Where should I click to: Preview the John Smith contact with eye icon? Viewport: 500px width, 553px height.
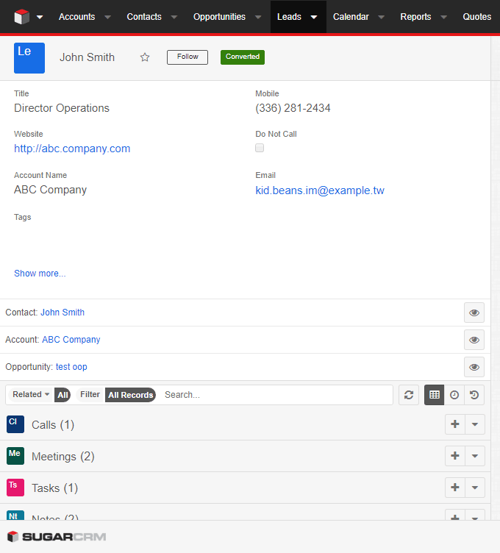474,313
